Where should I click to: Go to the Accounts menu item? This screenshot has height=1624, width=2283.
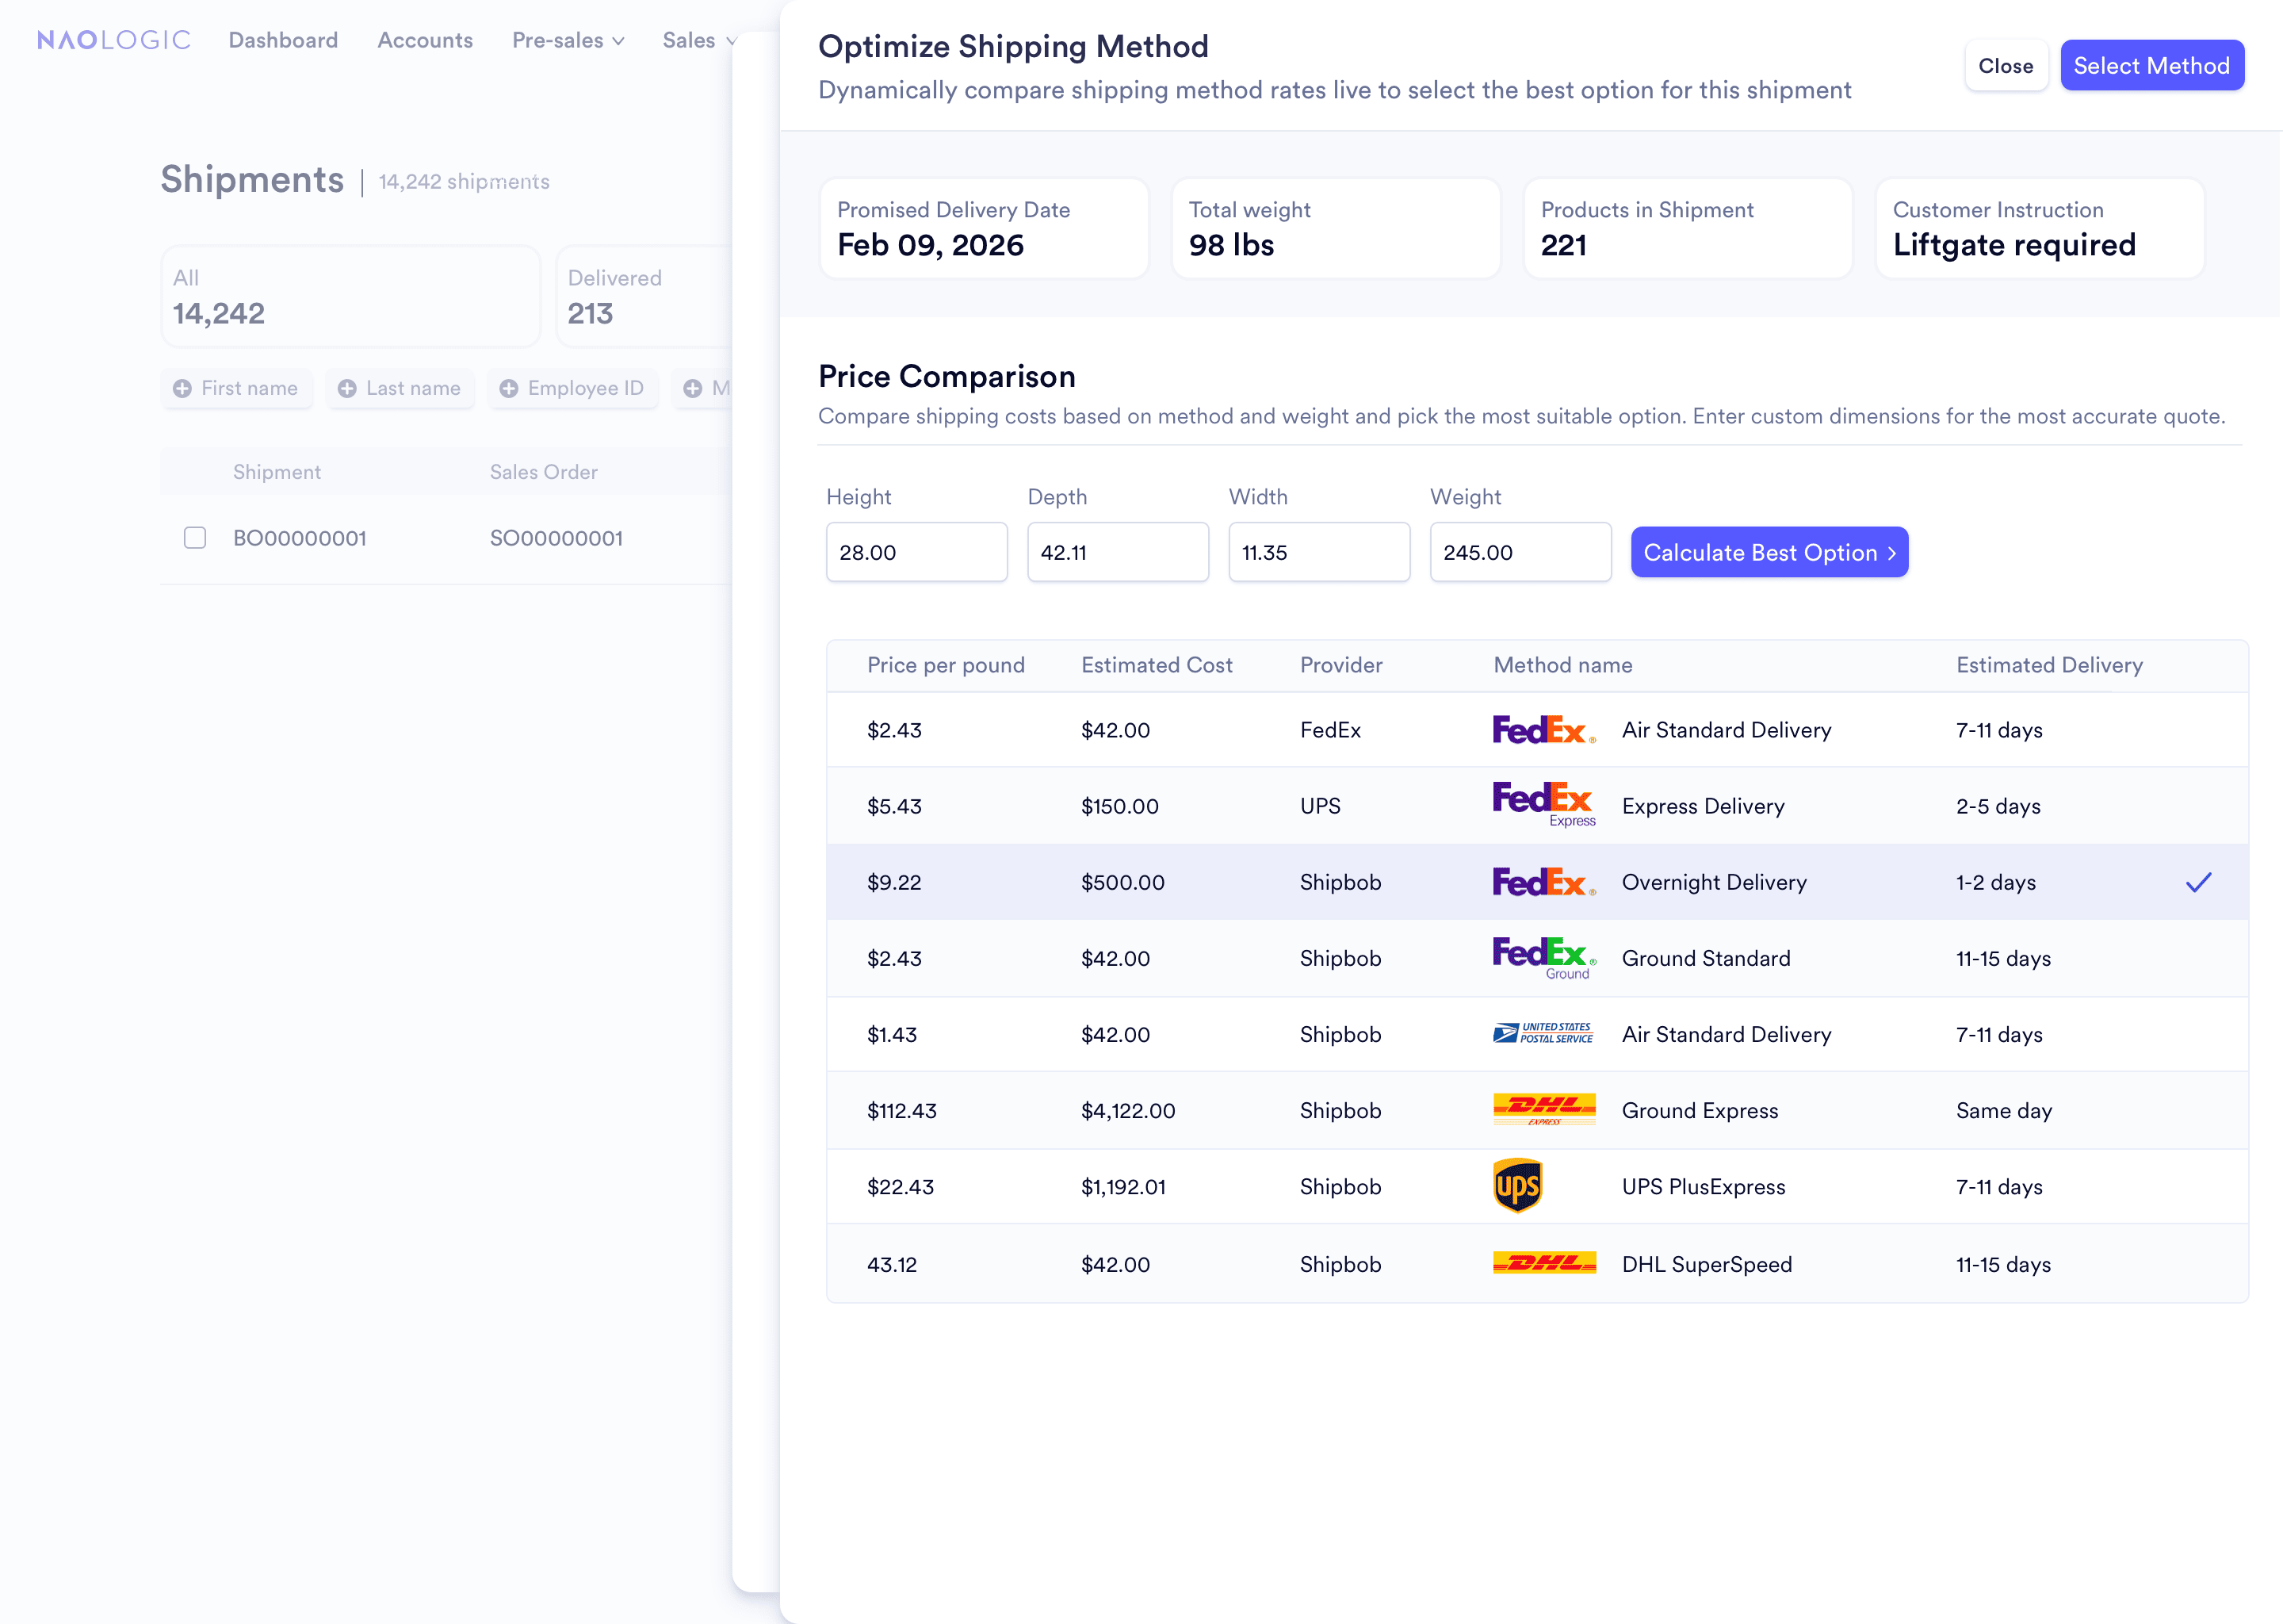[425, 40]
